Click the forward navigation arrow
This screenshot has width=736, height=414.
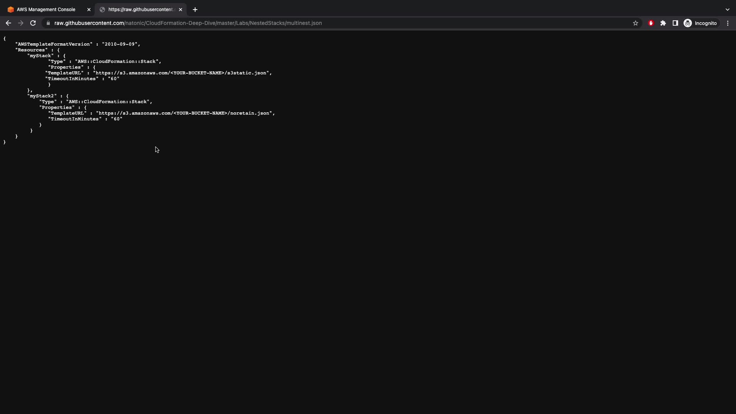(21, 23)
